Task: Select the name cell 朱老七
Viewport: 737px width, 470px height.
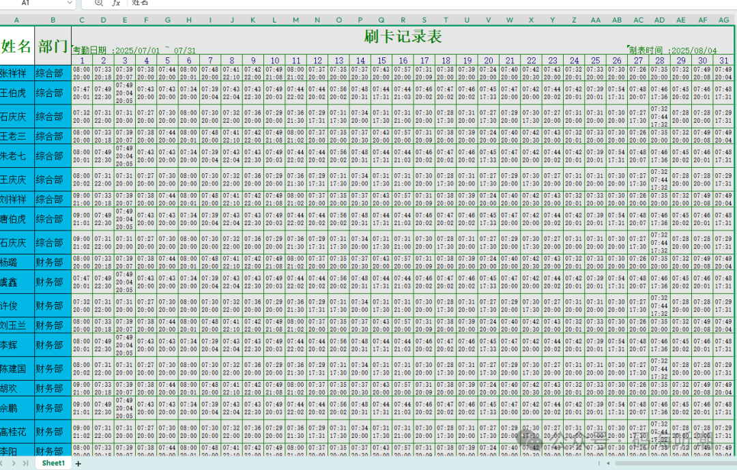Action: pyautogui.click(x=17, y=156)
